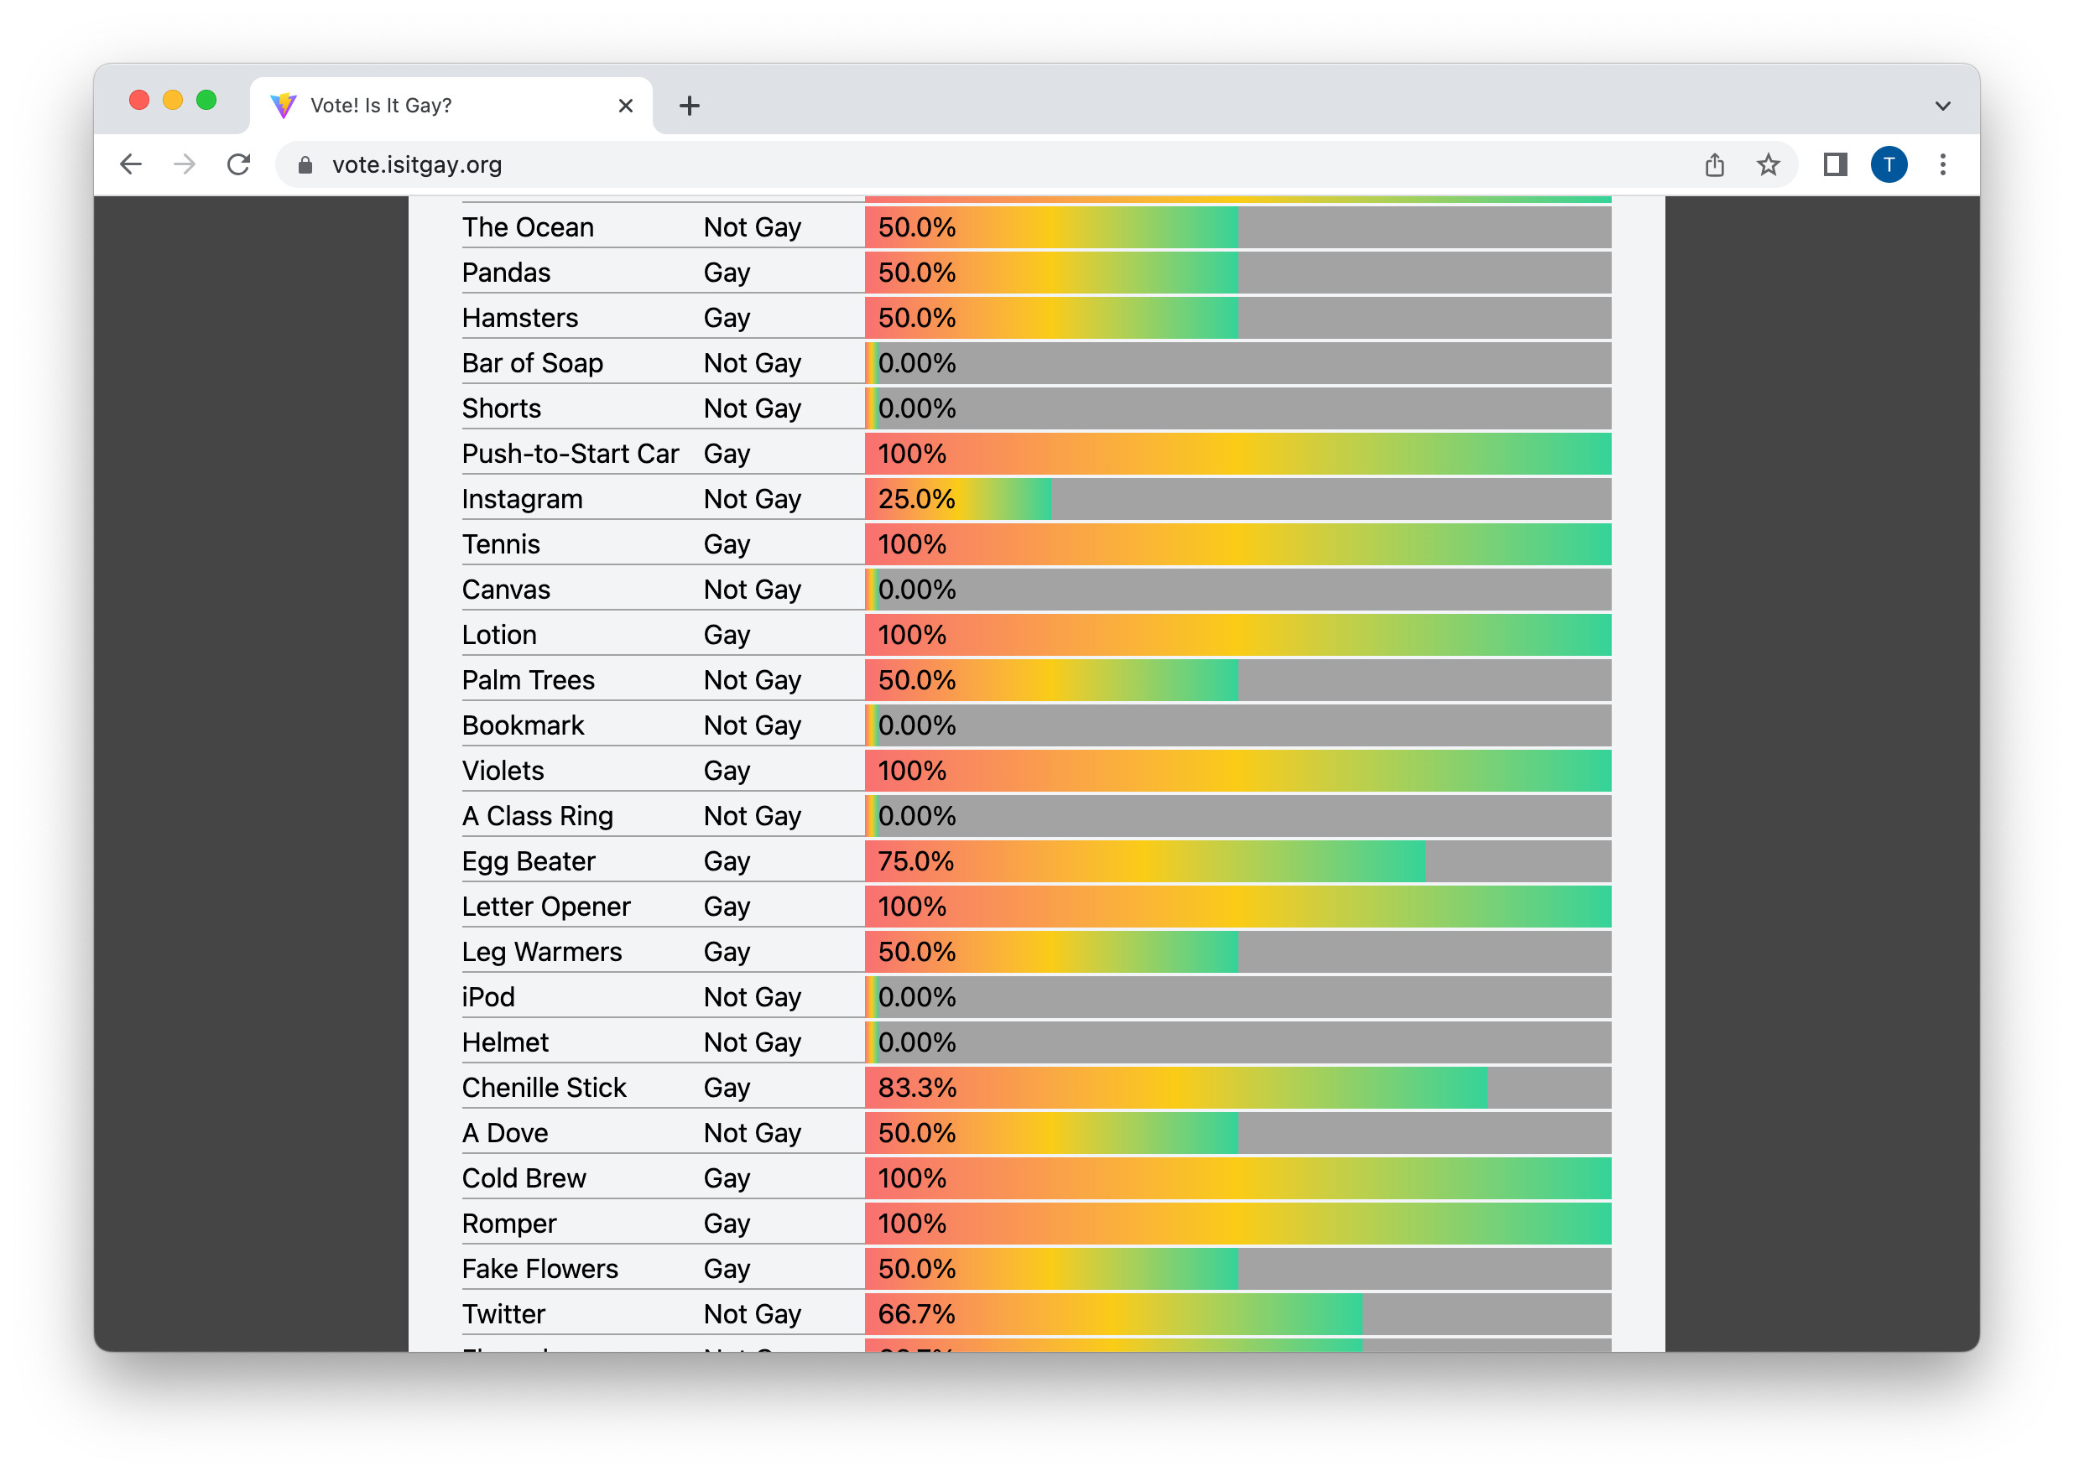
Task: Click the 50.0% value for A Dove
Action: click(x=916, y=1133)
